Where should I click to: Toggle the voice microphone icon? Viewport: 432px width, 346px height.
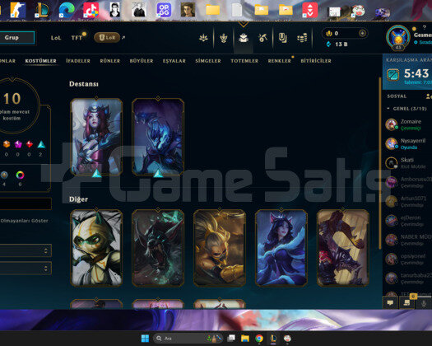(424, 303)
